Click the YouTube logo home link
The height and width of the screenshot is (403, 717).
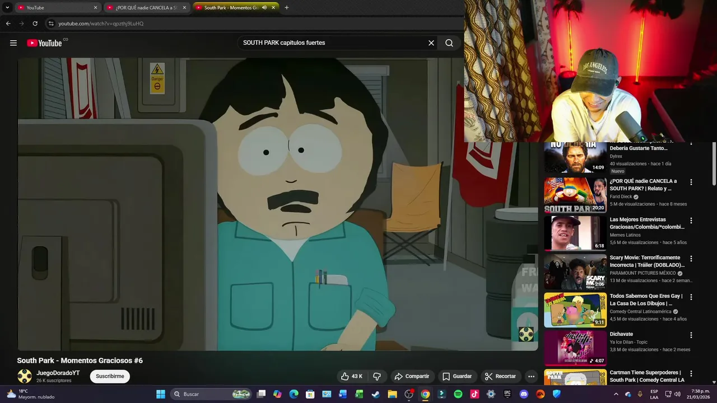45,43
